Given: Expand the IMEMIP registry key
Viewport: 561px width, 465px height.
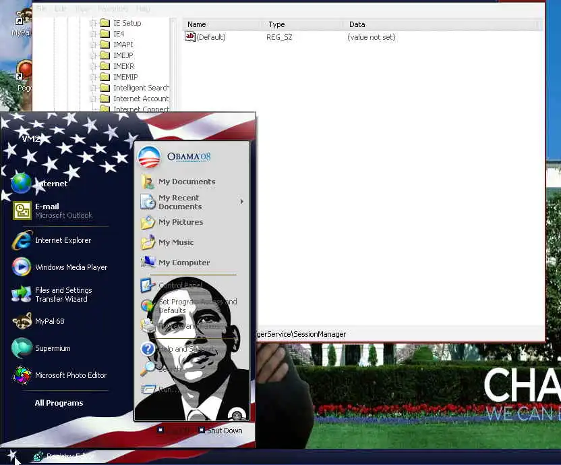Looking at the screenshot, I should tap(92, 77).
